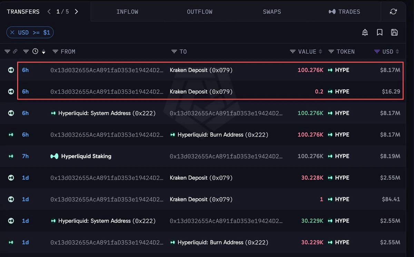414x257 pixels.
Task: Click the chain icon in the 7h row
Action: point(11,156)
